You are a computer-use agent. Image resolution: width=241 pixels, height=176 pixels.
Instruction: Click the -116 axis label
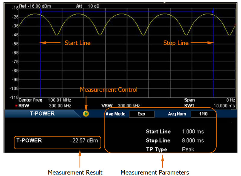pyautogui.click(x=14, y=97)
